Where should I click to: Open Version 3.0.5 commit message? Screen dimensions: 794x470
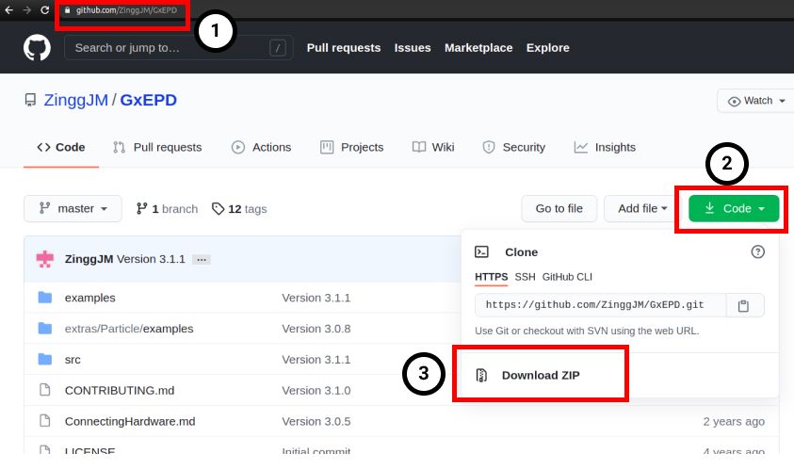tap(316, 421)
